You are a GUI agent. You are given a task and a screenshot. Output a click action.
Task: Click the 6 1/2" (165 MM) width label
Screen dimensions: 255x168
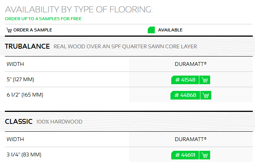(x=25, y=95)
